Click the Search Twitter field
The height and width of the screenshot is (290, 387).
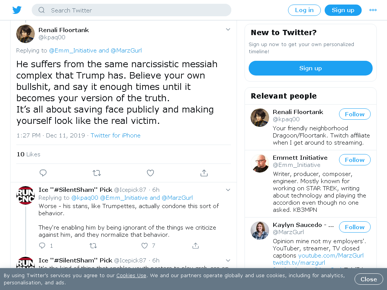click(x=131, y=10)
